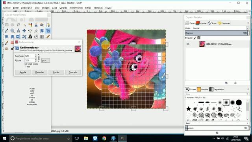The image size is (252, 142).
Task: Select the Move tool
Action: pyautogui.click(x=24, y=31)
